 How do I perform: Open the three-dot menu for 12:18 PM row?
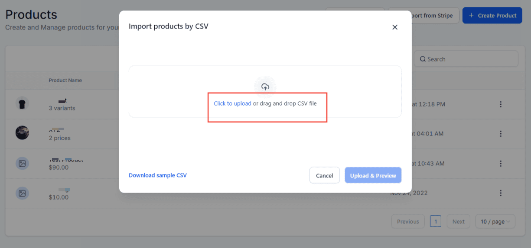(501, 104)
